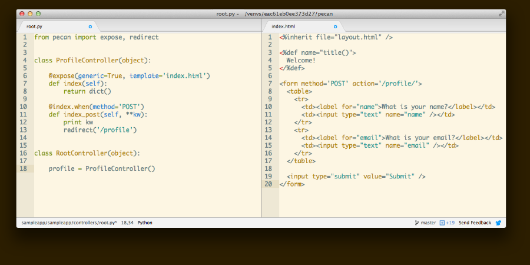Click the input type="submit" line
The image size is (530, 265).
coord(356,176)
